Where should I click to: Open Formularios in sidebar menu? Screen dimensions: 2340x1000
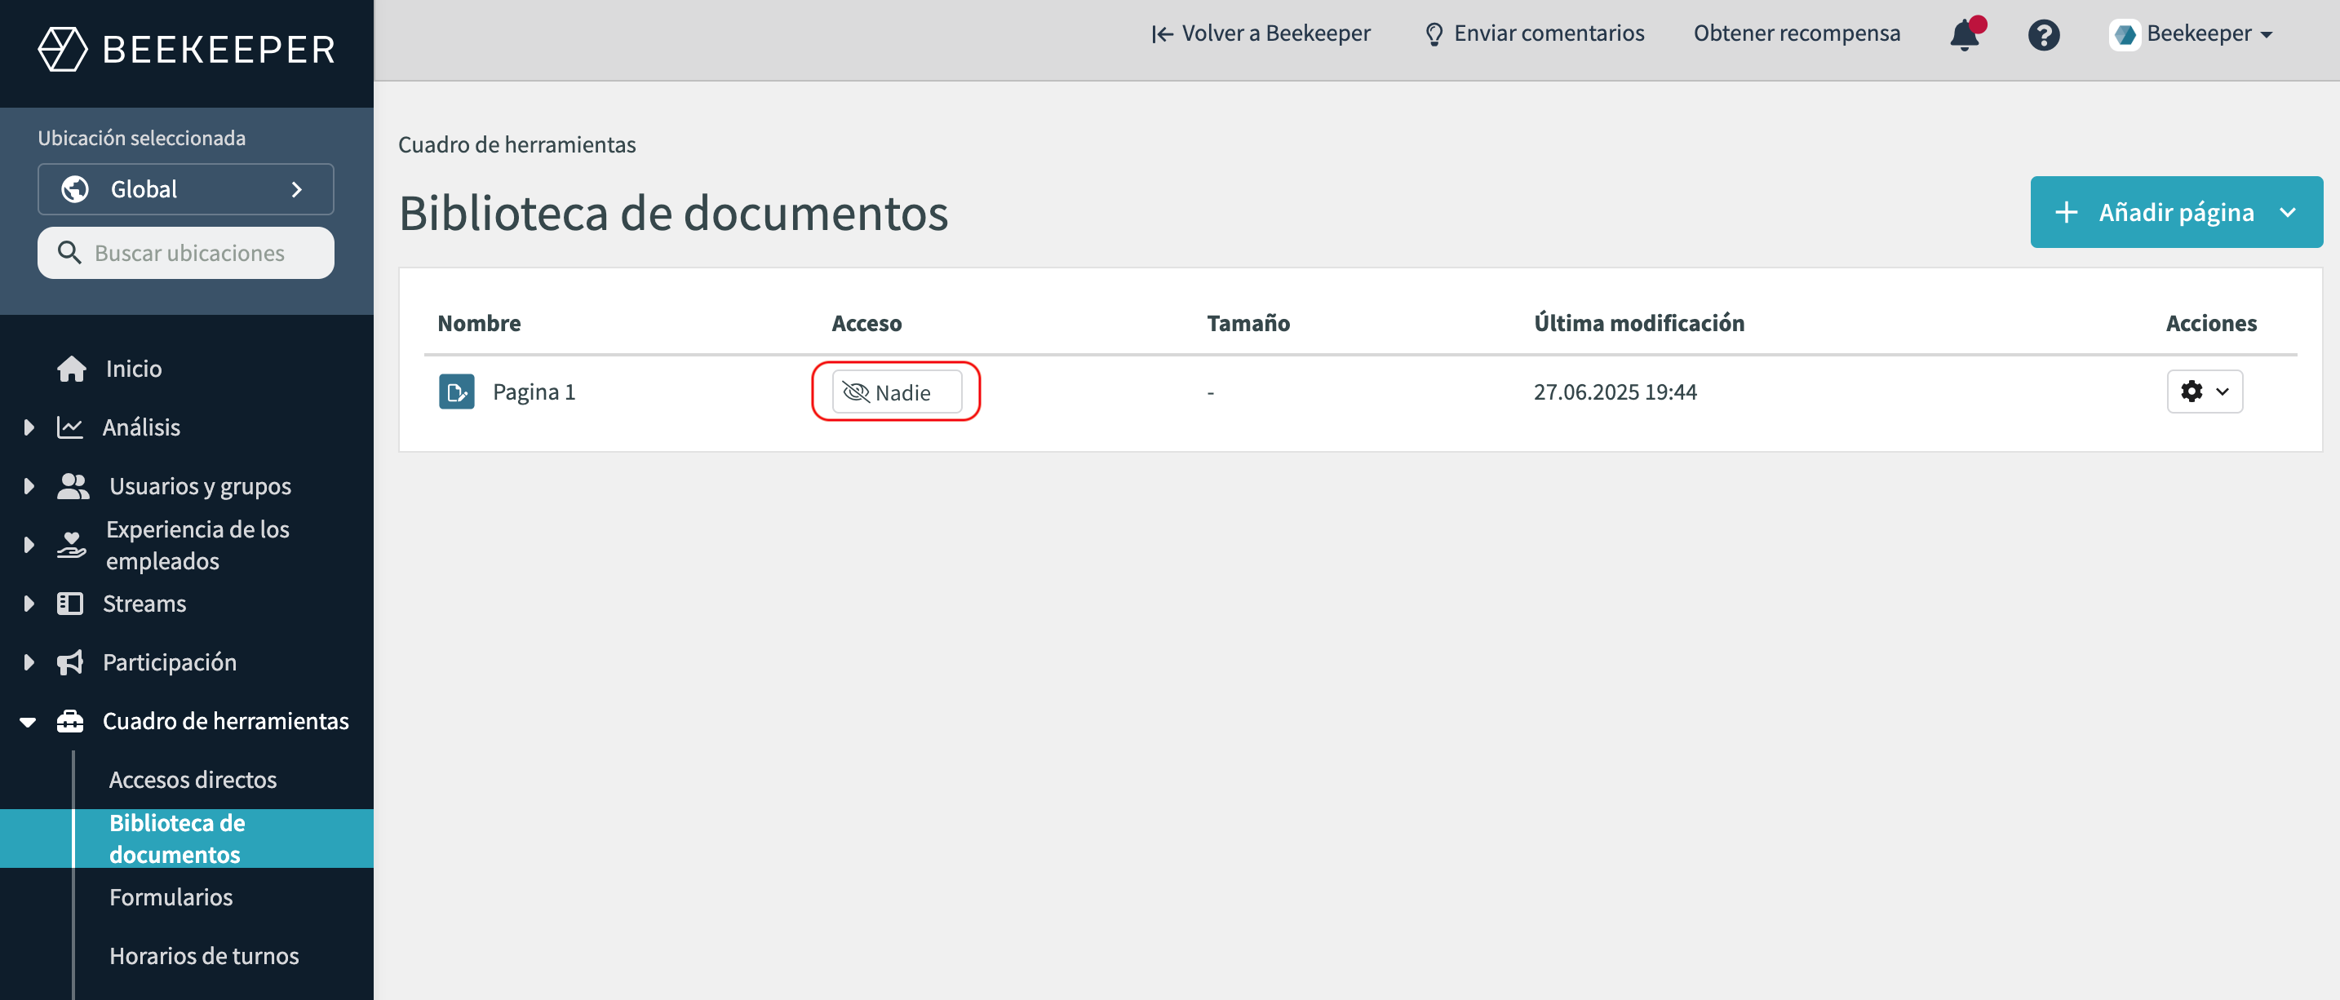point(171,896)
